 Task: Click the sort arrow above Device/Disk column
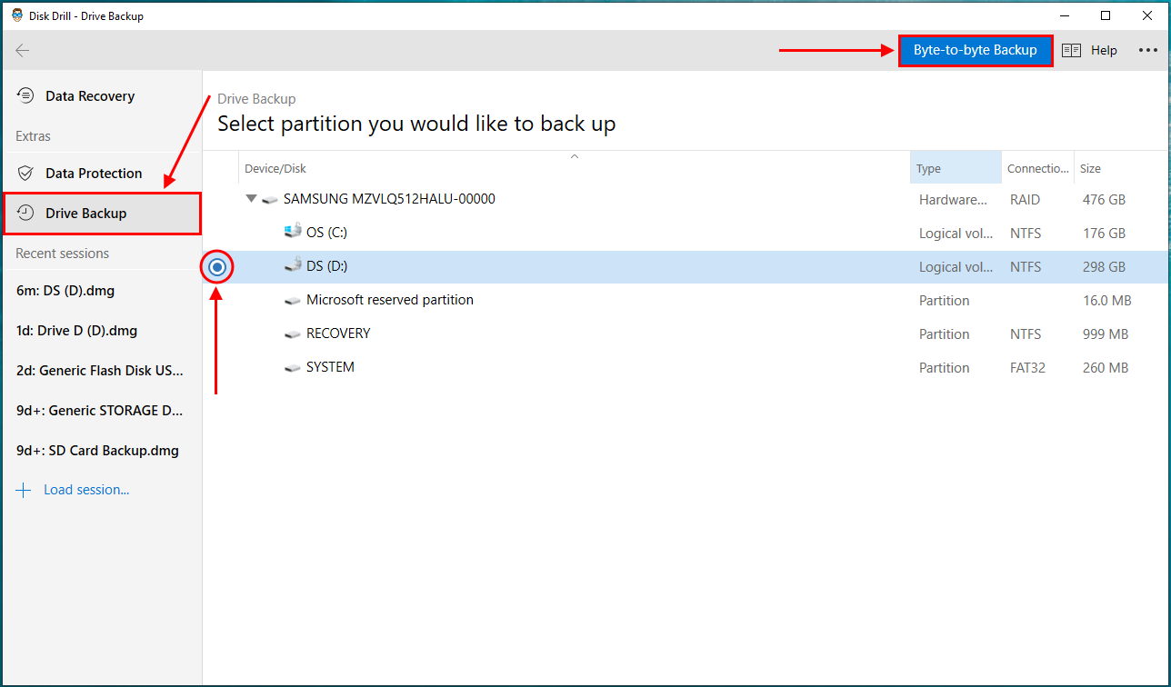pos(574,156)
